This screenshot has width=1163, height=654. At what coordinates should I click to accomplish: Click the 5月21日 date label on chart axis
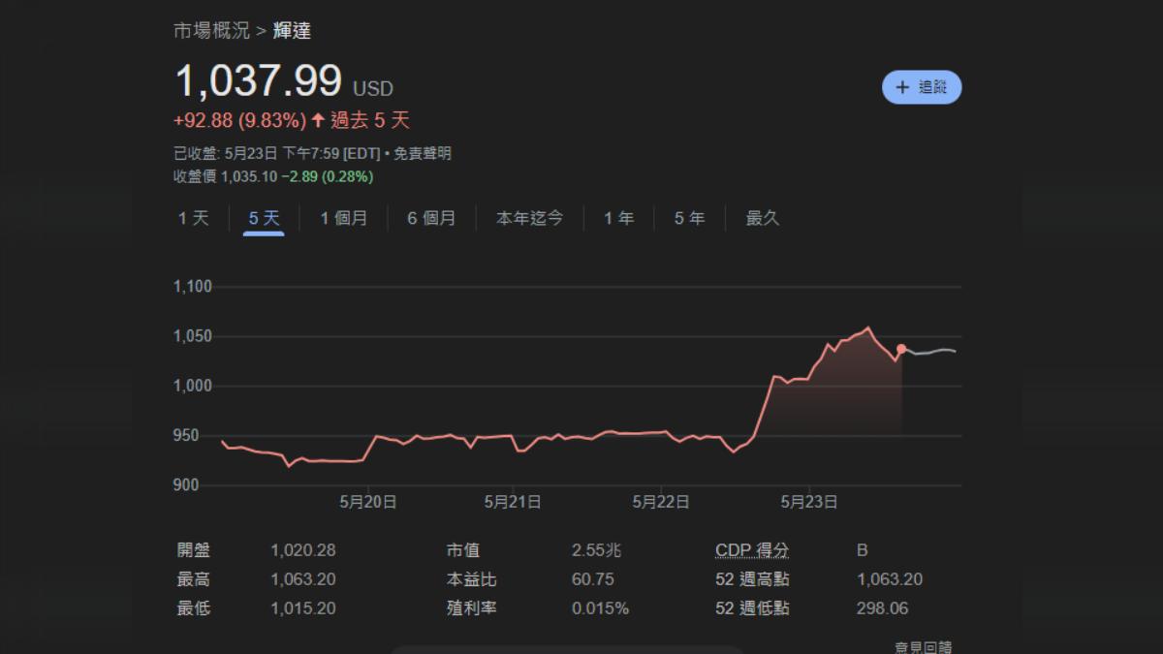(512, 502)
